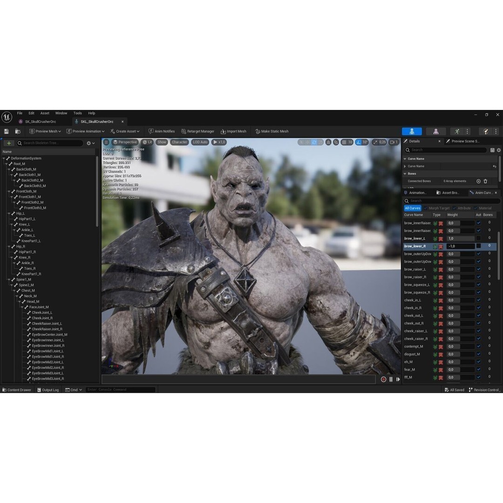
Task: Open skeleton tree options gear dropdown
Action: click(91, 143)
